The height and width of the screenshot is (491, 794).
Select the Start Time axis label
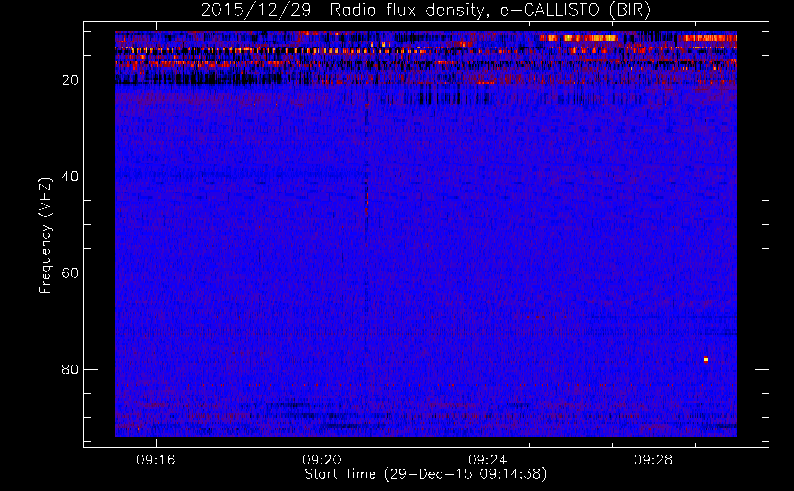click(425, 474)
